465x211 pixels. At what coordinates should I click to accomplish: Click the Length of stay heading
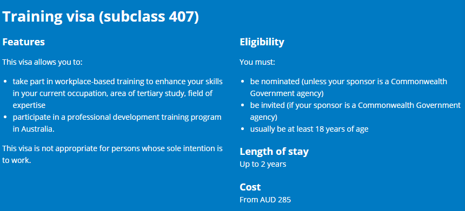tap(274, 152)
